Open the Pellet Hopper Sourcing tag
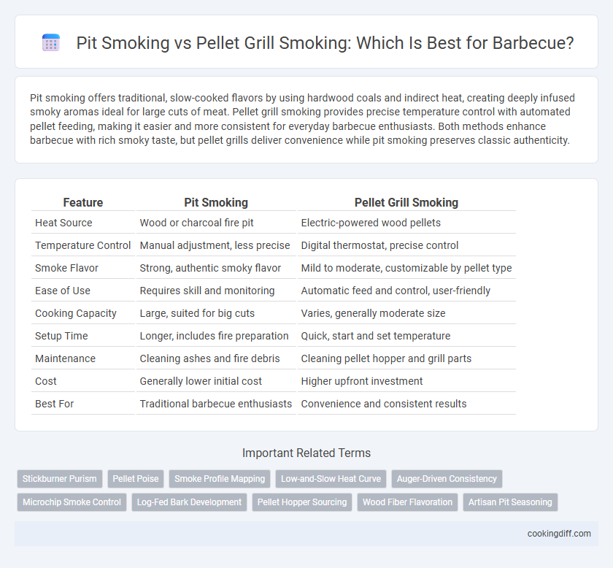 pos(302,502)
